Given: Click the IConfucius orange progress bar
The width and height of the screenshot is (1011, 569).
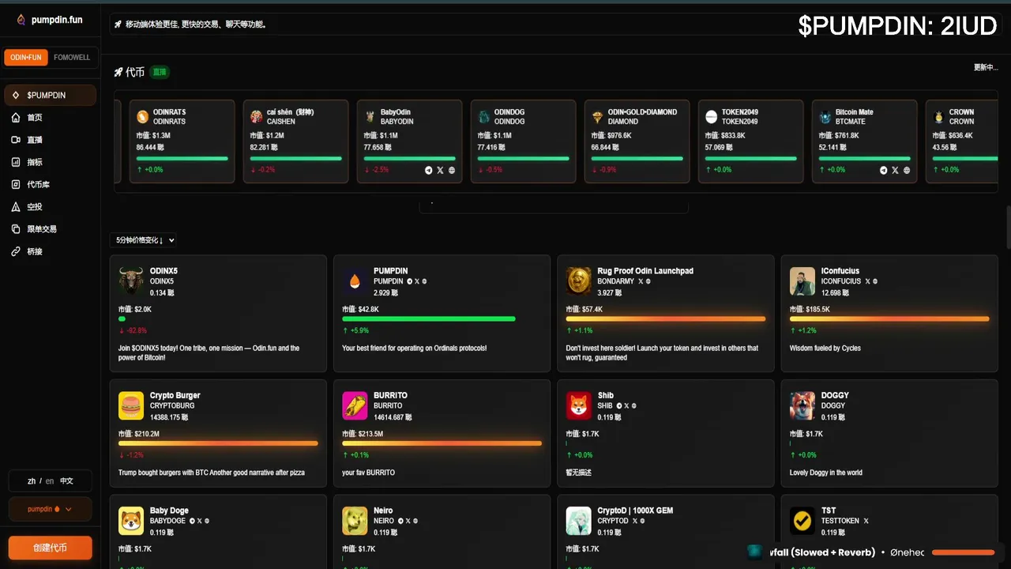Looking at the screenshot, I should (x=889, y=319).
